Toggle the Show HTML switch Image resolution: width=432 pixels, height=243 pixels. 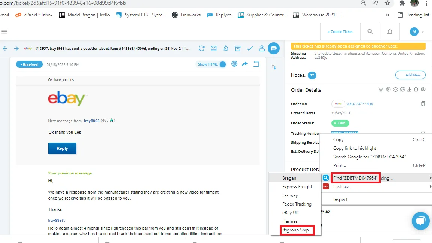coord(223,64)
